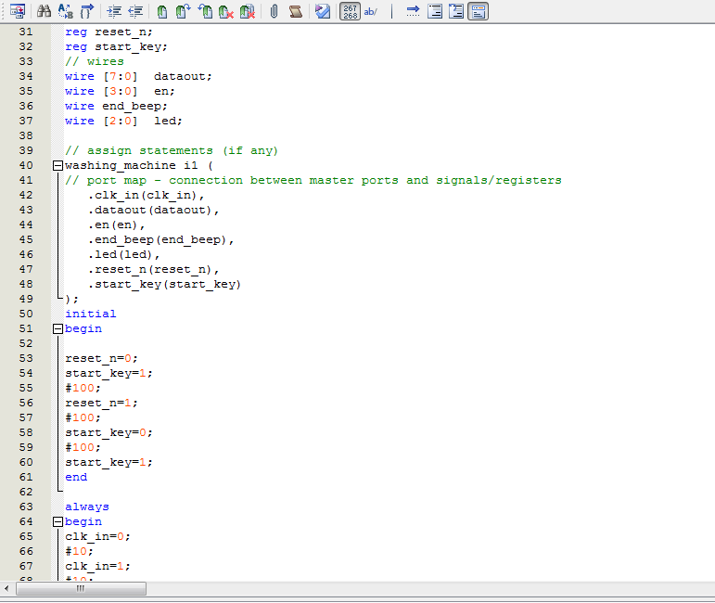This screenshot has height=603, width=715.
Task: Collapse the always begin block
Action: [57, 521]
